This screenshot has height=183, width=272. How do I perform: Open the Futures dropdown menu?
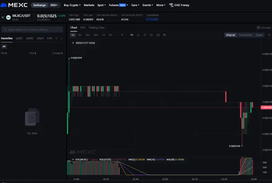tap(119, 5)
